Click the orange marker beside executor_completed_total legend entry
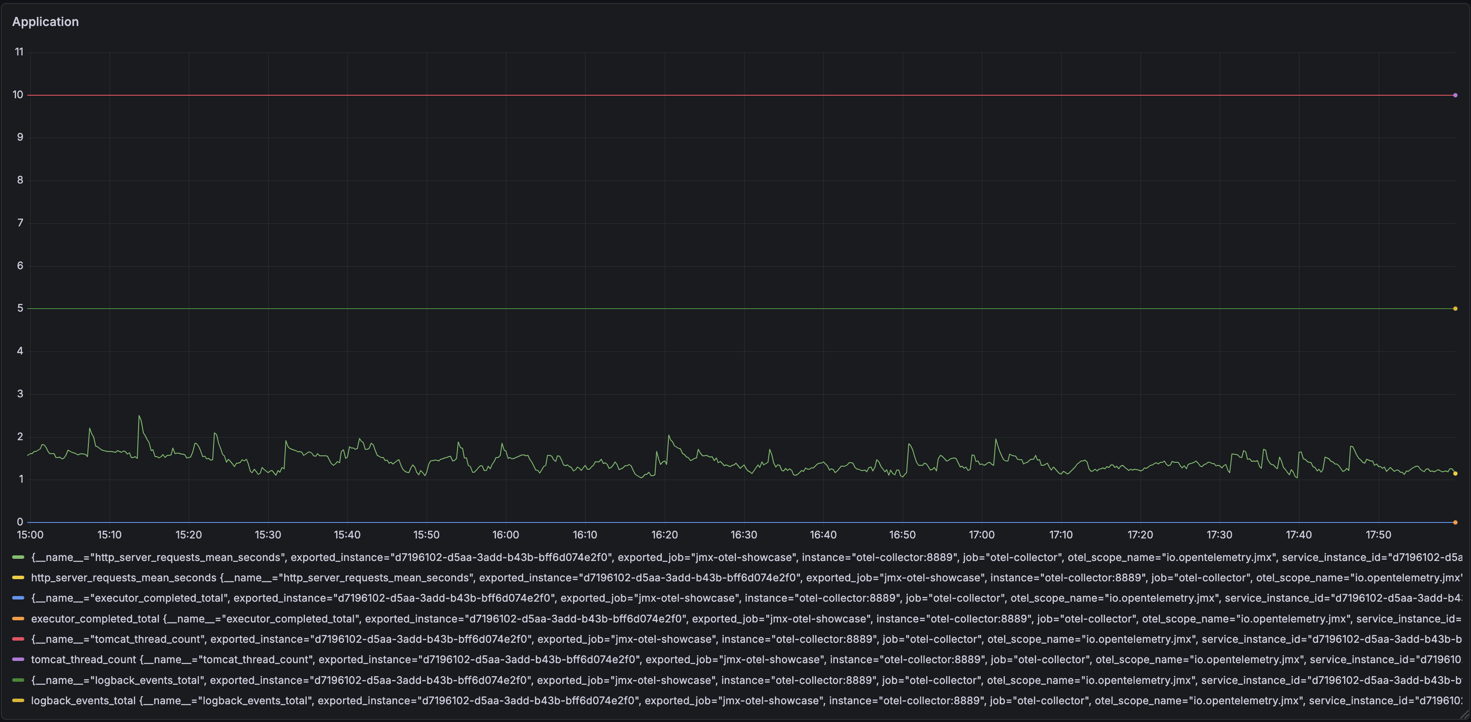The width and height of the screenshot is (1471, 722). tap(19, 619)
